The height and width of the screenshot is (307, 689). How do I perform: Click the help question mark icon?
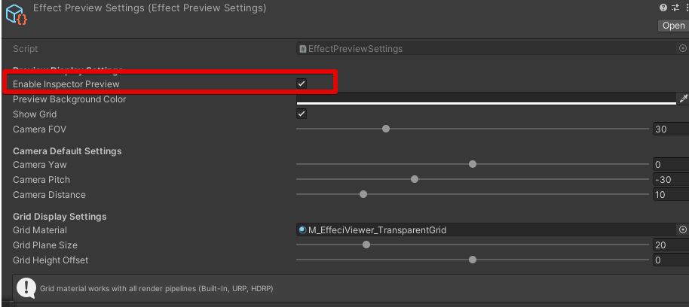(663, 8)
